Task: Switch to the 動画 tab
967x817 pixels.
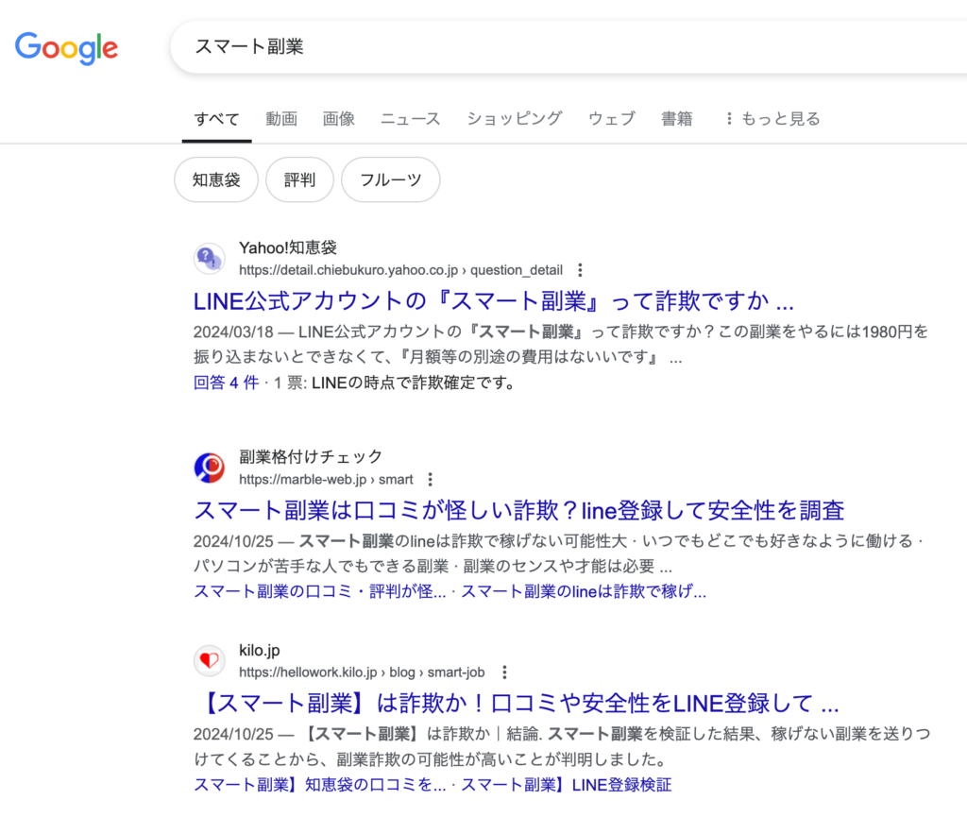Action: tap(281, 119)
